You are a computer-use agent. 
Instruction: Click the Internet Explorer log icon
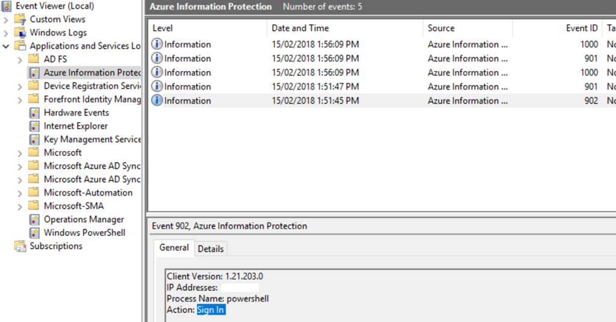coord(35,126)
